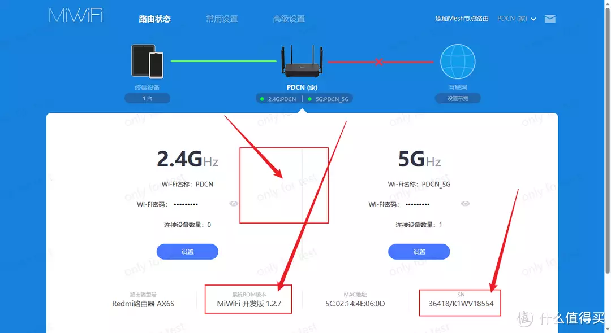Switch to the 路由状态 tab
This screenshot has height=333, width=611.
pos(154,19)
